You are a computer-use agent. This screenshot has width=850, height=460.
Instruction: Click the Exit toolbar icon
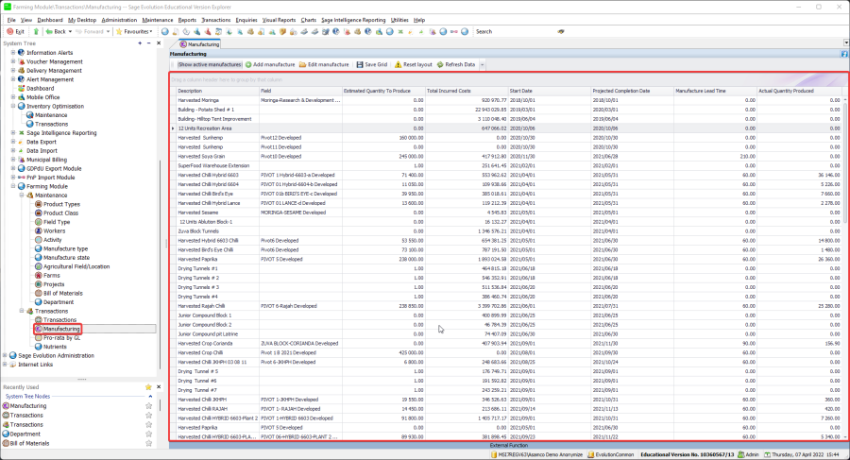point(8,31)
